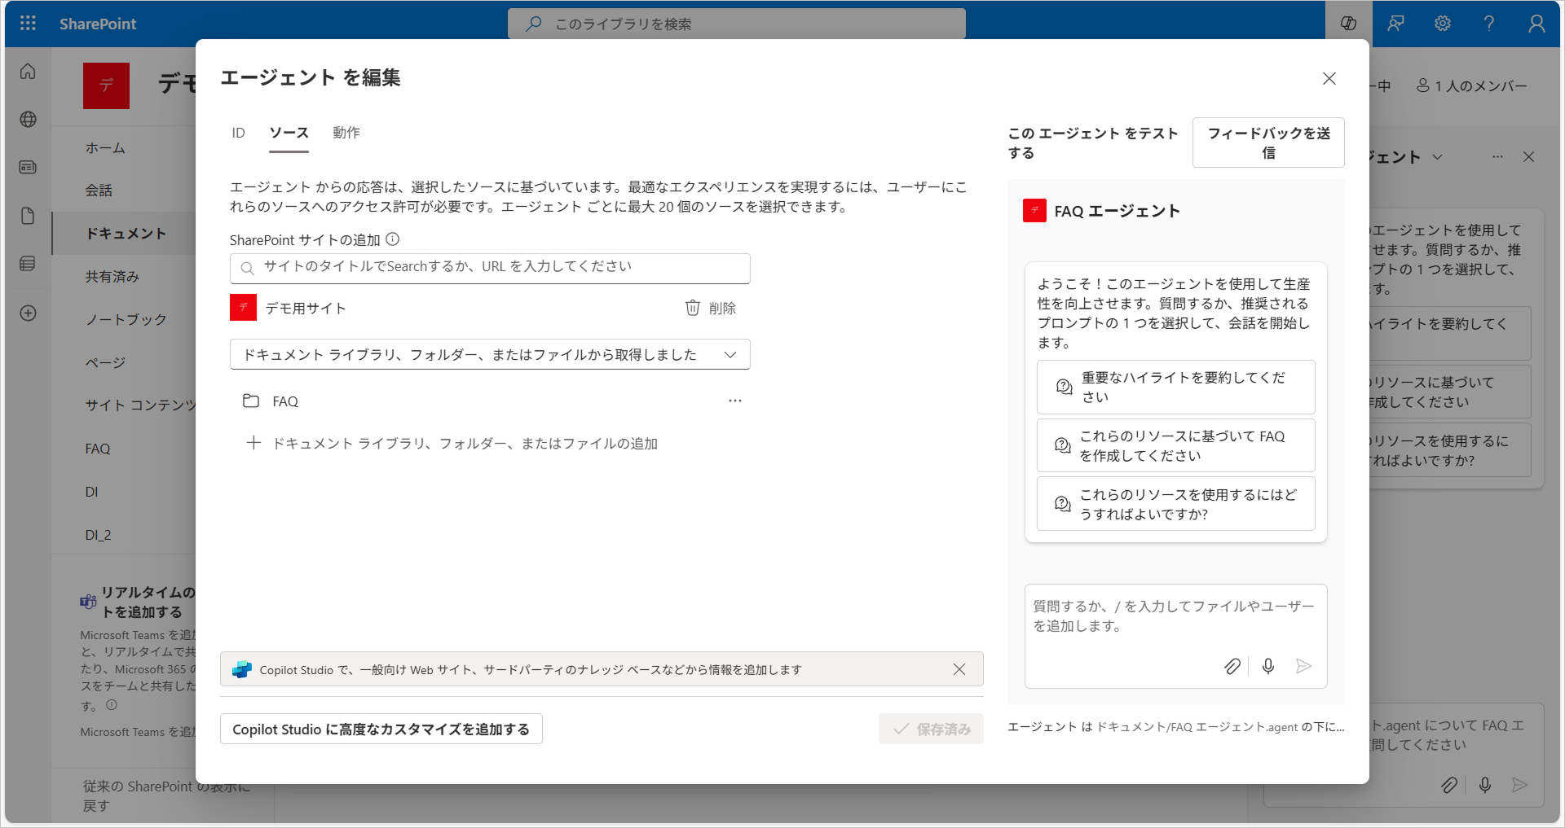Click フィードバックを送信 button

pyautogui.click(x=1268, y=142)
